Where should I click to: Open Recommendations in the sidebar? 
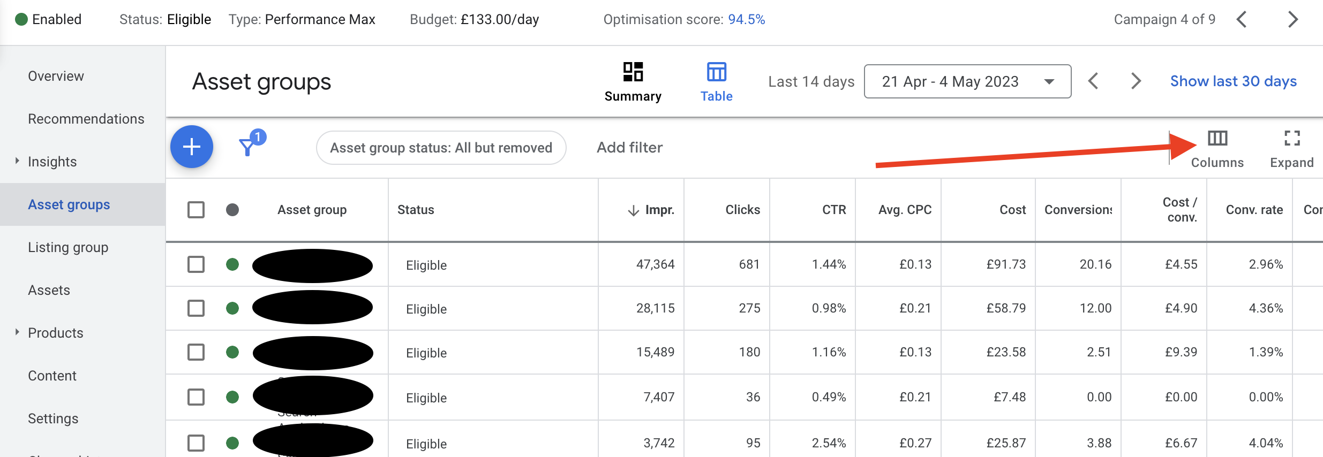coord(86,119)
